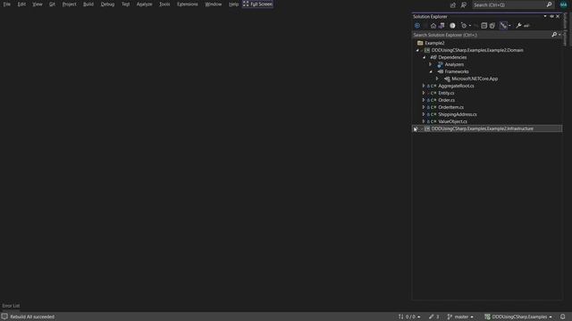Screen dimensions: 572x321
Task: Expand the OrderItem.cs node
Action: (424, 107)
